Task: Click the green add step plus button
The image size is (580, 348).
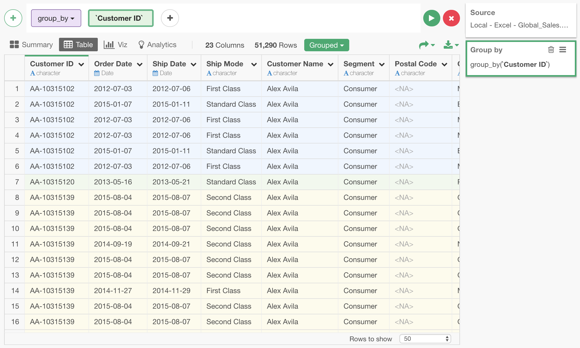Action: (13, 18)
